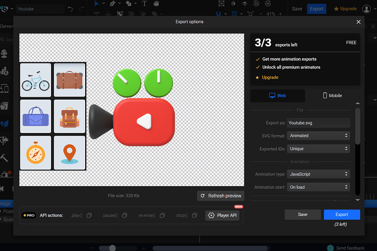Screen dimensions: 377x251
Task: Select the orange backpack thumbnail
Action: [x=70, y=116]
